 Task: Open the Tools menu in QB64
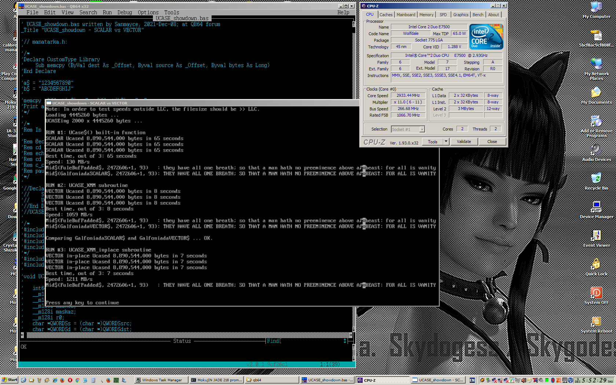(172, 12)
